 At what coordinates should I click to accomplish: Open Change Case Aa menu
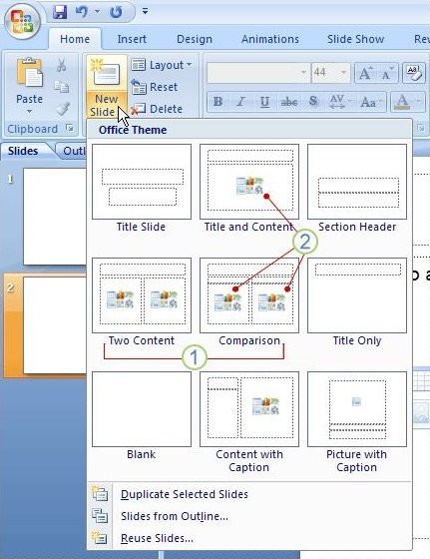tap(370, 102)
